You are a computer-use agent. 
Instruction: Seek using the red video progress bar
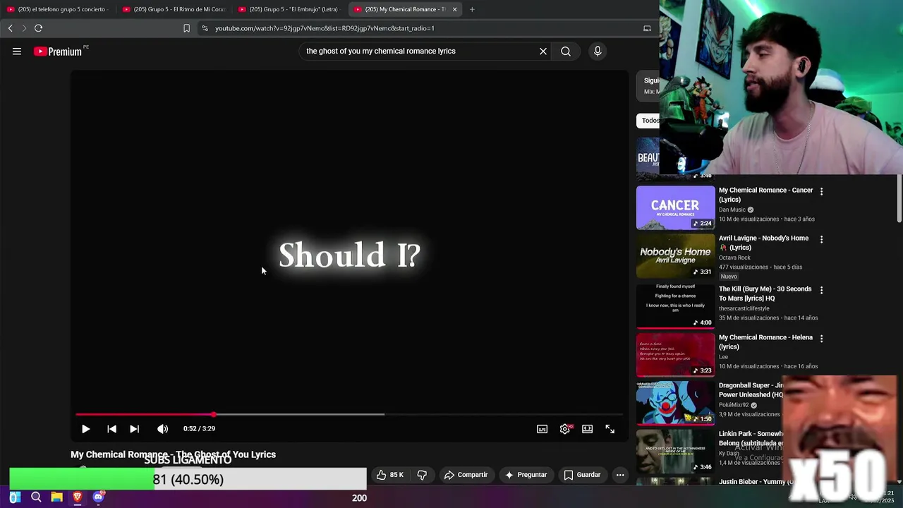[x=349, y=415]
